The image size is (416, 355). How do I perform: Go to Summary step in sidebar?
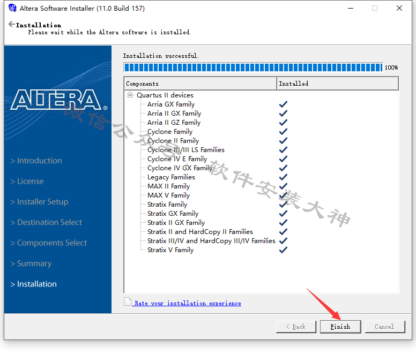click(31, 263)
